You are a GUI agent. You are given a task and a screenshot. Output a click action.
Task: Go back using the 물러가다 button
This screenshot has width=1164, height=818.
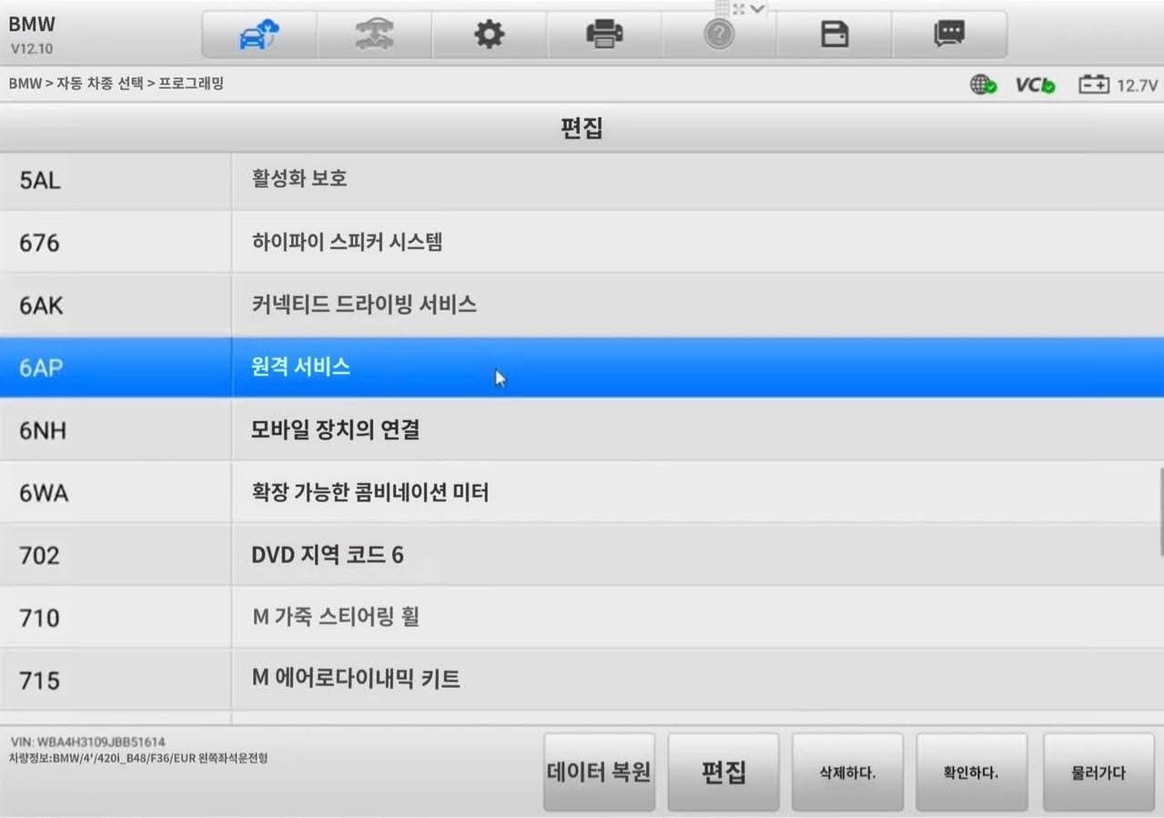(x=1098, y=773)
